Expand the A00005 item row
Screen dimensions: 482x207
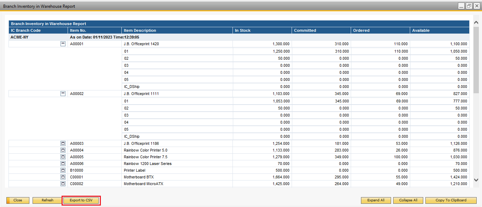click(x=63, y=157)
